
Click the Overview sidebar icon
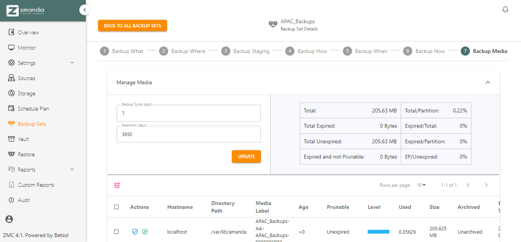[11, 32]
